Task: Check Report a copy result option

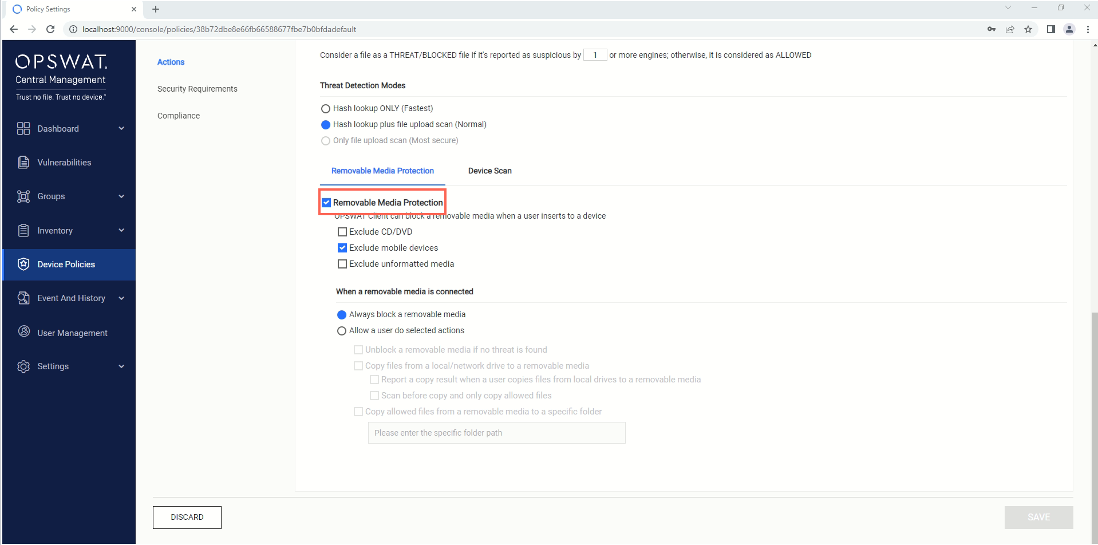Action: coord(374,380)
